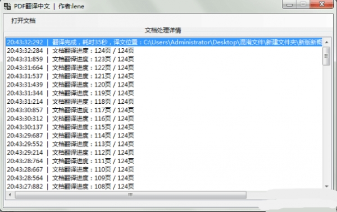The height and width of the screenshot is (212, 337).
Task: Select row 文档翻译进度：110页 / 124页
Action: 164,169
